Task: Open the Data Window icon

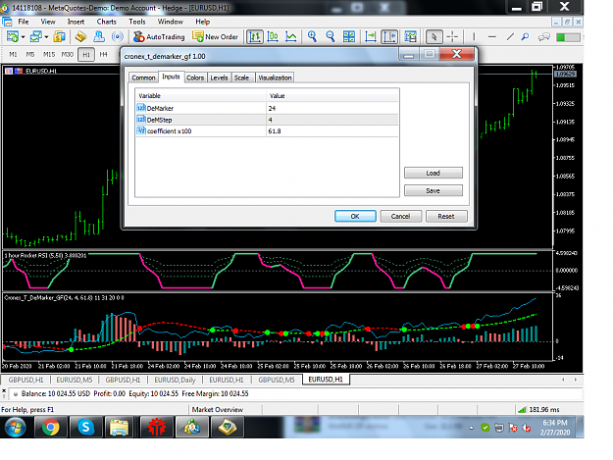Action: point(81,36)
